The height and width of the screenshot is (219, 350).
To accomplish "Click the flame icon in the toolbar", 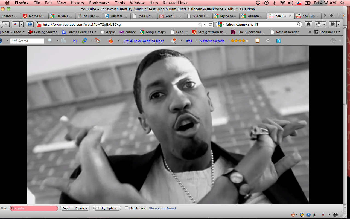I will [111, 41].
